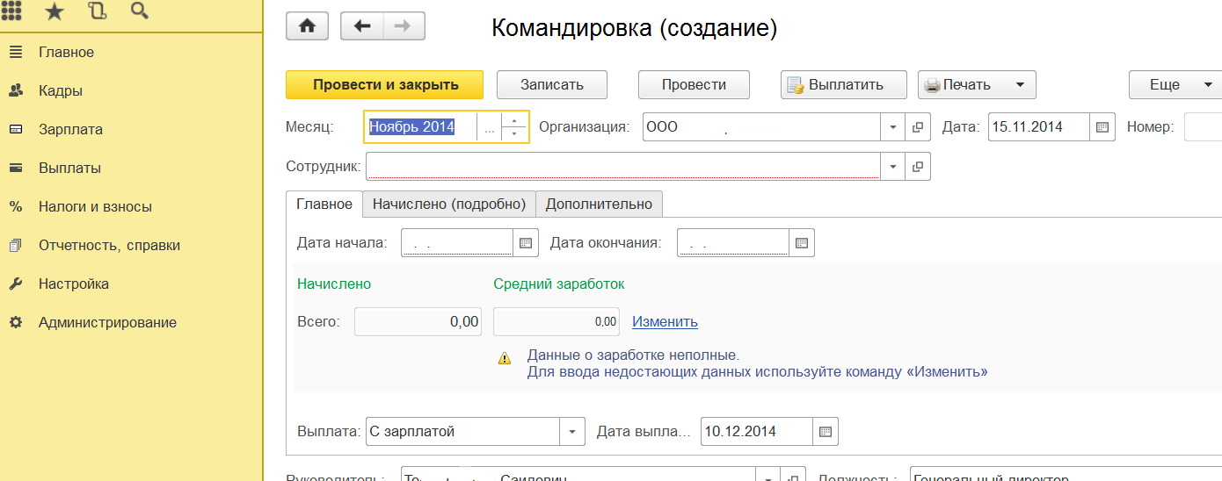Open calendar for Дата выплаты

coord(826,431)
